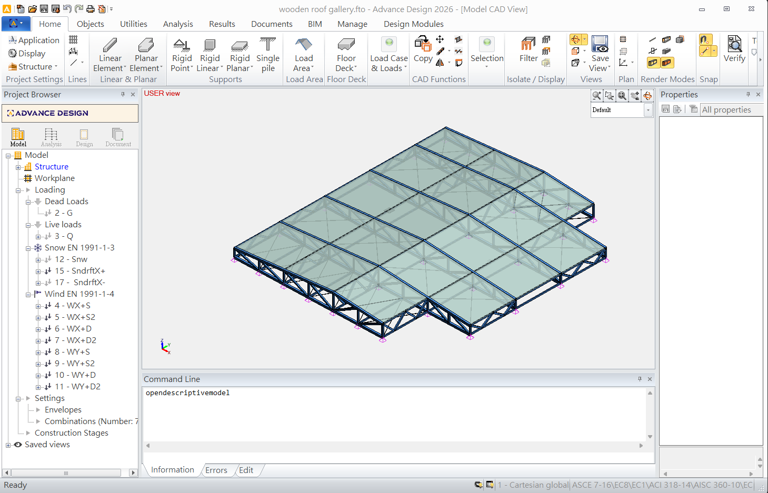The image size is (768, 493).
Task: Click the zoom window icon in the view toolbar
Action: [610, 95]
